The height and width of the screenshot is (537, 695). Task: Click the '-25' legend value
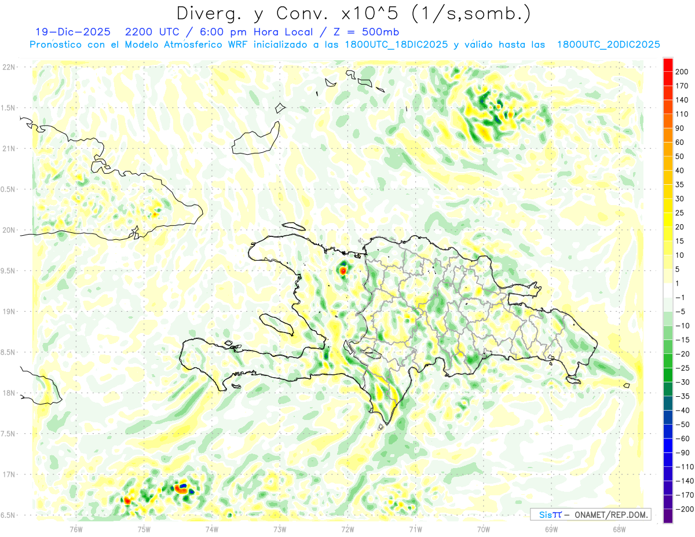pos(682,368)
